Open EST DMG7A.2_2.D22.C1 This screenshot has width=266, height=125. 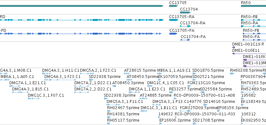[82, 92]
